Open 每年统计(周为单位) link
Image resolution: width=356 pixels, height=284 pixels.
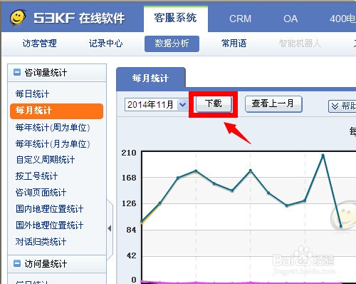pos(53,128)
